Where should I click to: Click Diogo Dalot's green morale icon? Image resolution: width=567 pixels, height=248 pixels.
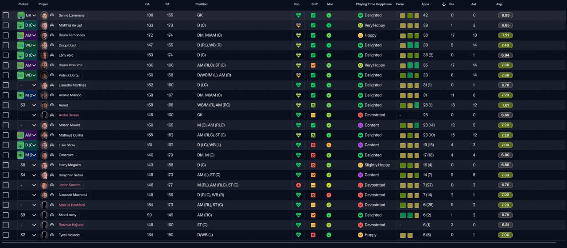(329, 45)
